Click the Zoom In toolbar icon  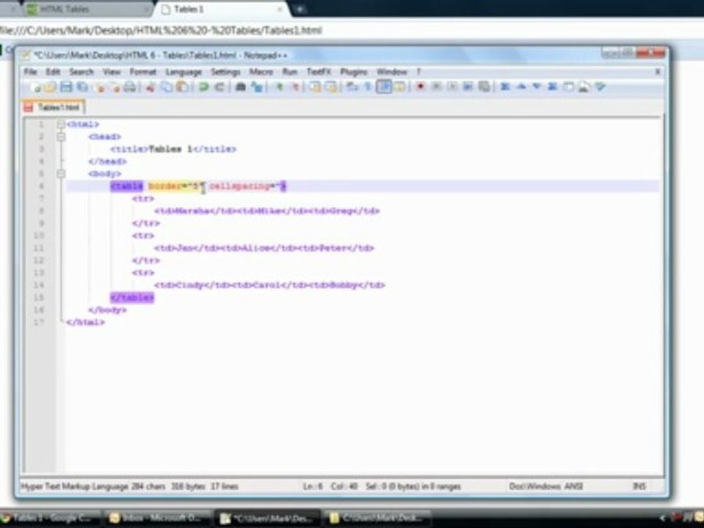click(279, 87)
